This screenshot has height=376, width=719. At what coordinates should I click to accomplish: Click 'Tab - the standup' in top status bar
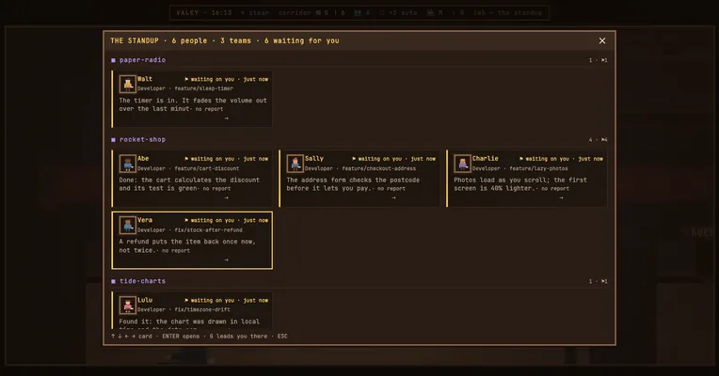(x=507, y=13)
